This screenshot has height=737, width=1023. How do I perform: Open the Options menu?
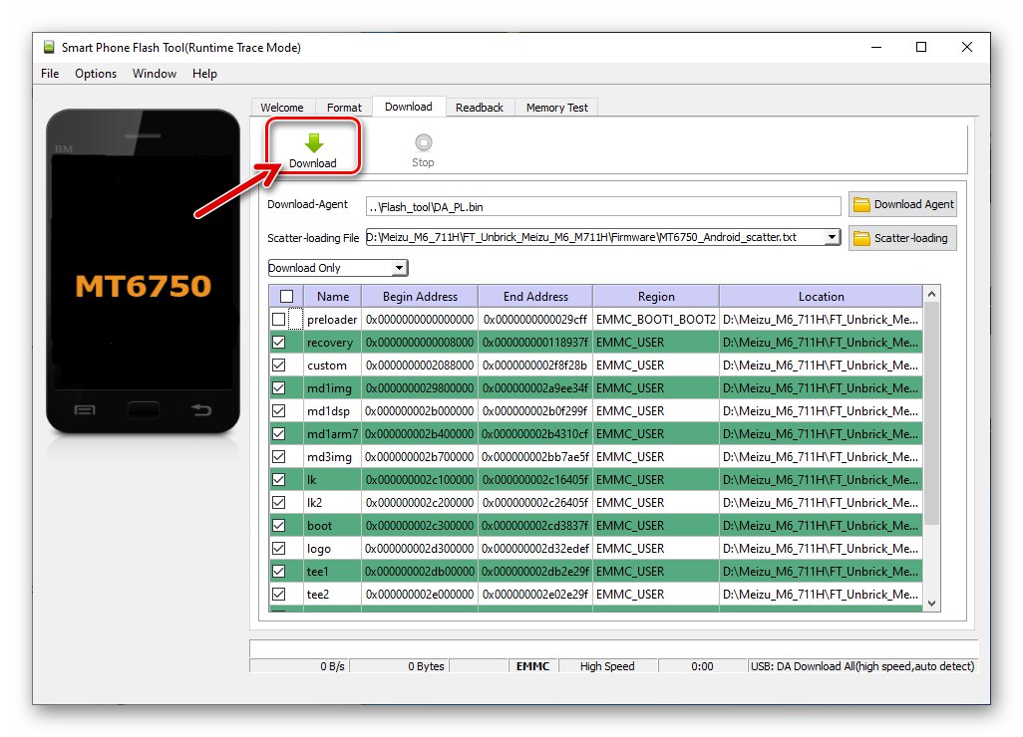pos(96,74)
